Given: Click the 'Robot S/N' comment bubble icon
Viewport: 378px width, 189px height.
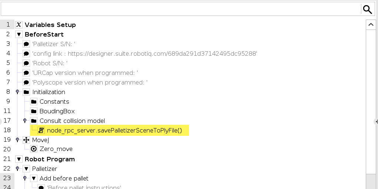Looking at the screenshot, I should point(26,63).
